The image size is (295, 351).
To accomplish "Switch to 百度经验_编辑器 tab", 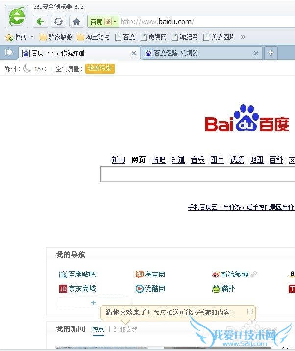I will pos(201,53).
